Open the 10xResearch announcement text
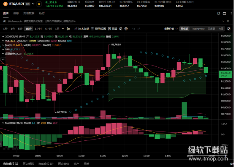234x167 pixels. [x=42, y=21]
